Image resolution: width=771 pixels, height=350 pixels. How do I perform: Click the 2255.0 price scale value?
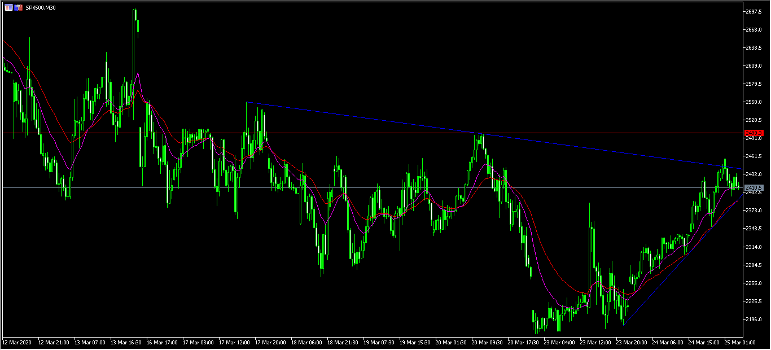point(754,283)
